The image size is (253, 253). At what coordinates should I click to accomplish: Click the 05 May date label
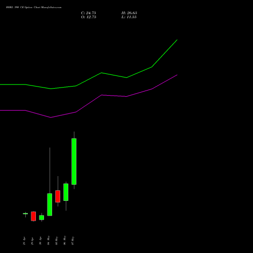(57, 240)
